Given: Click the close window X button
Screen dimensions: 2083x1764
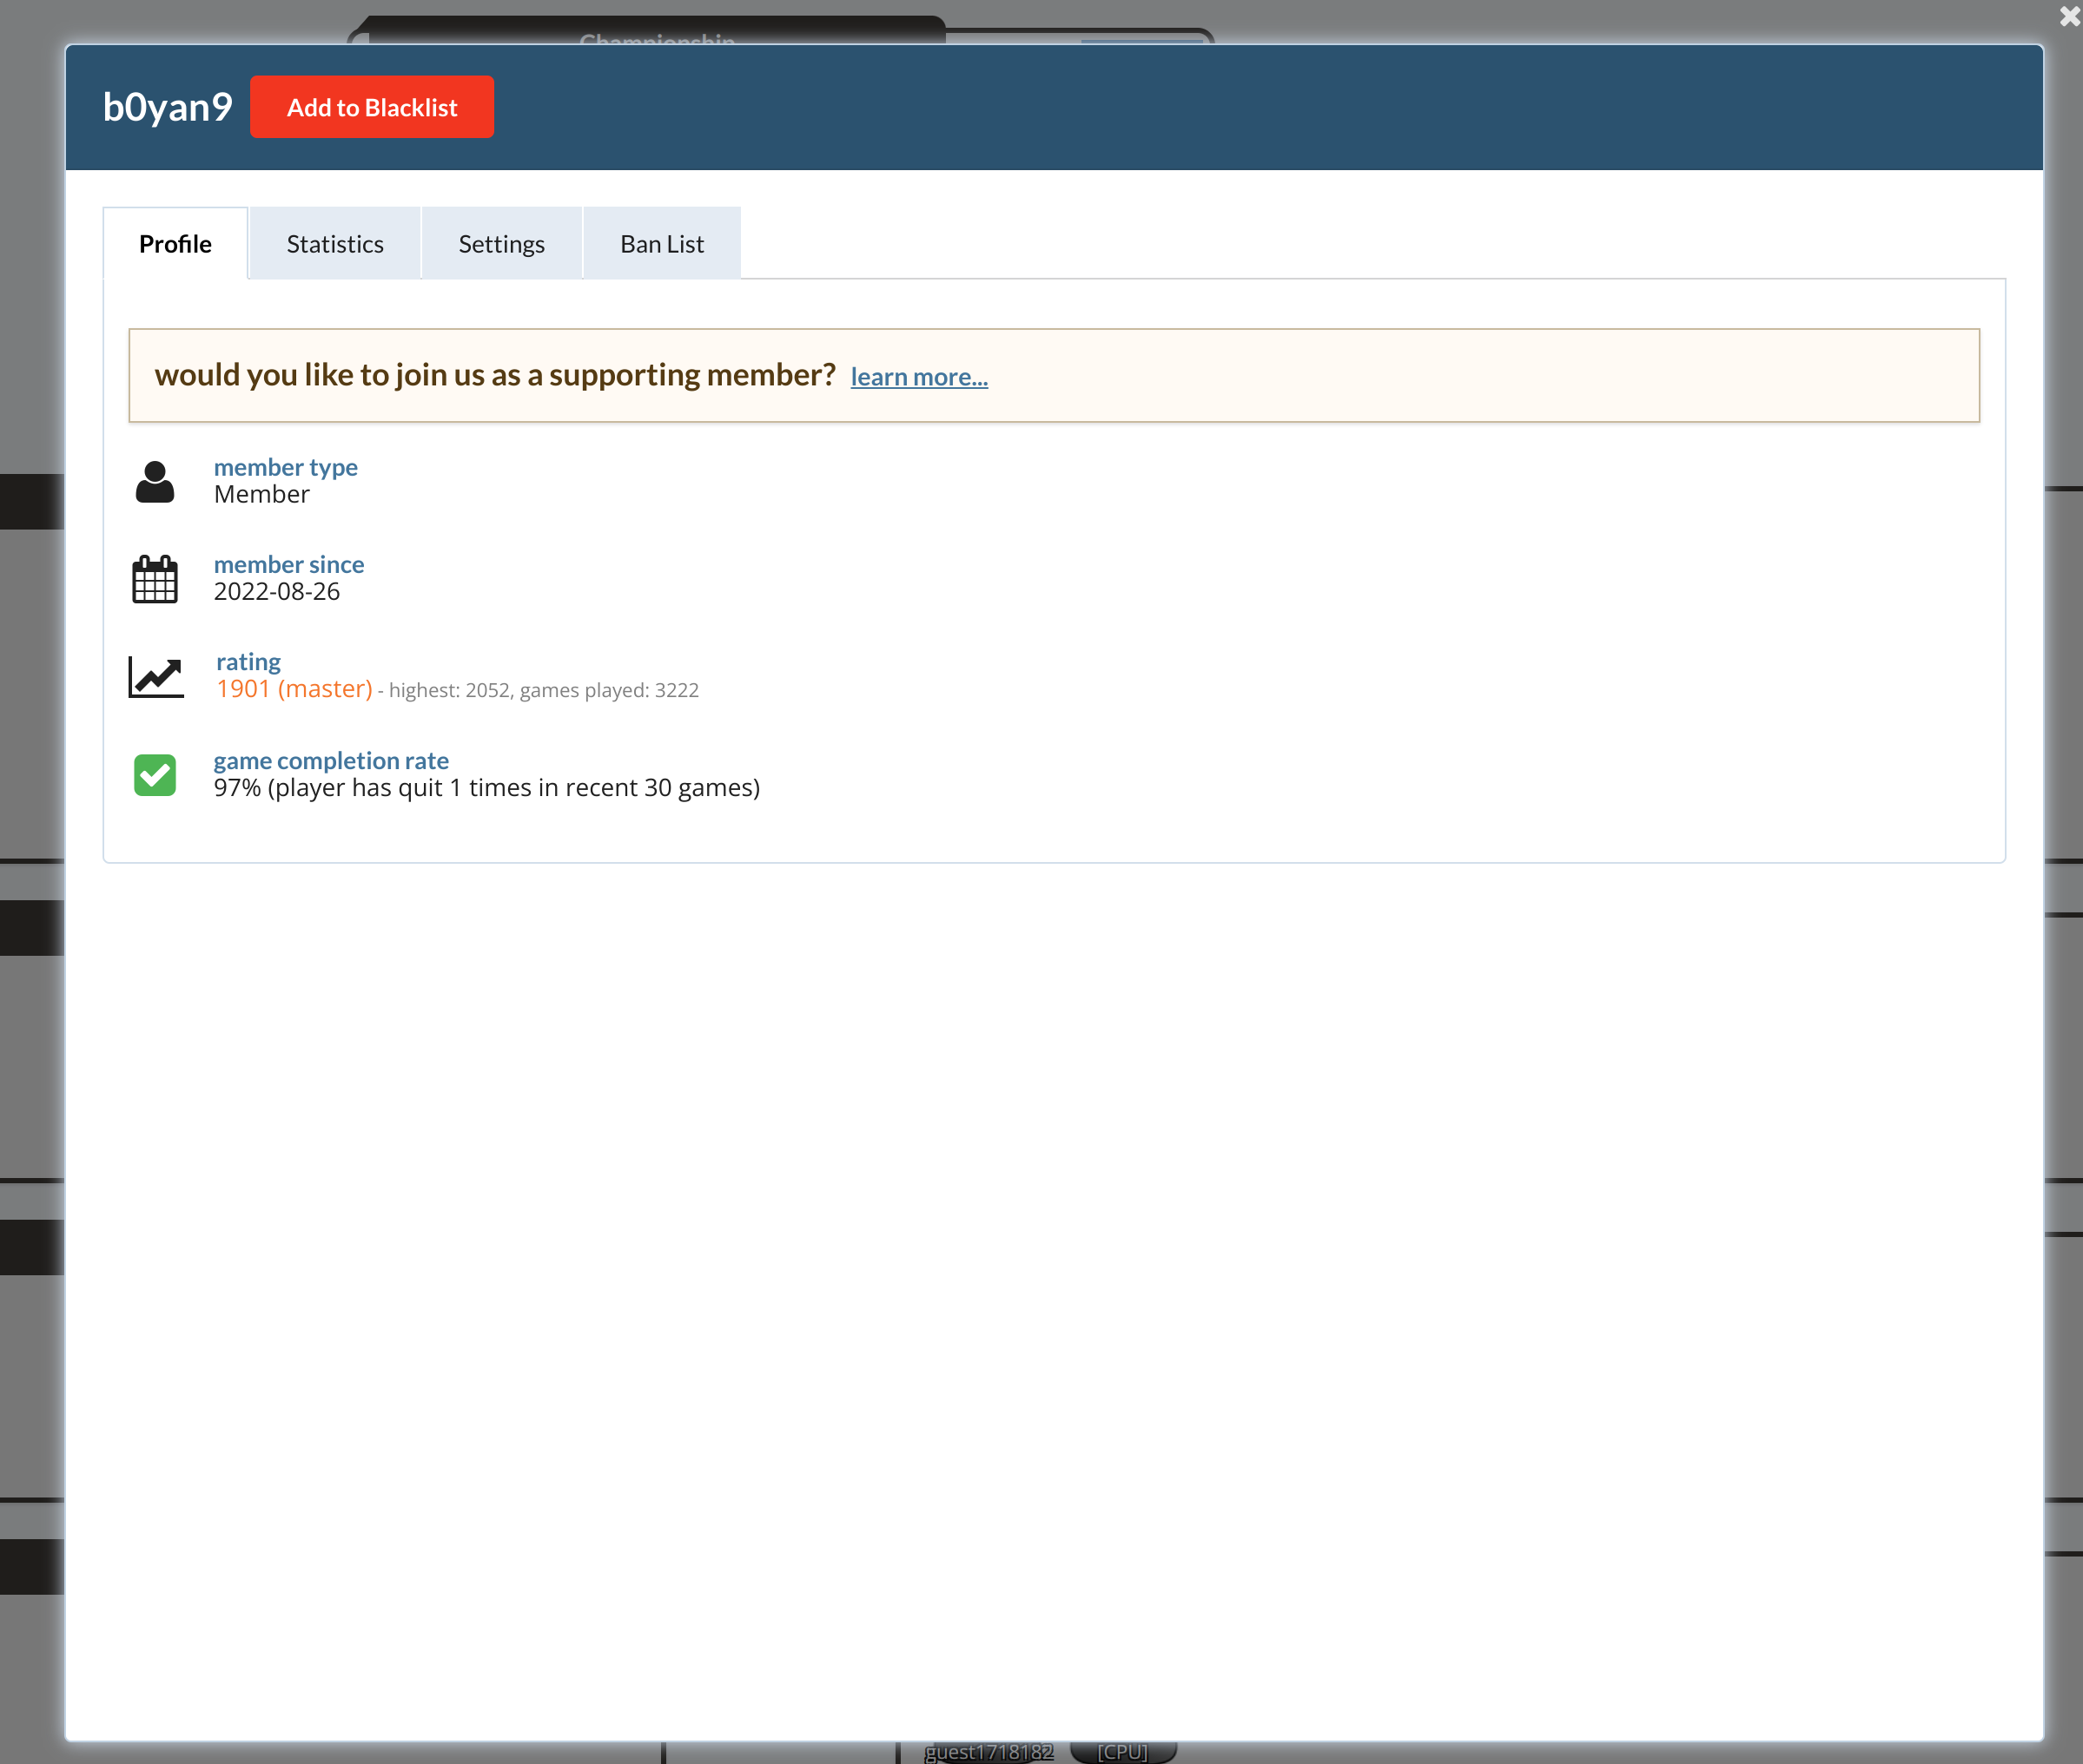Looking at the screenshot, I should 2067,16.
